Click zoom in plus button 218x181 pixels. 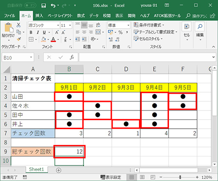click(197, 177)
